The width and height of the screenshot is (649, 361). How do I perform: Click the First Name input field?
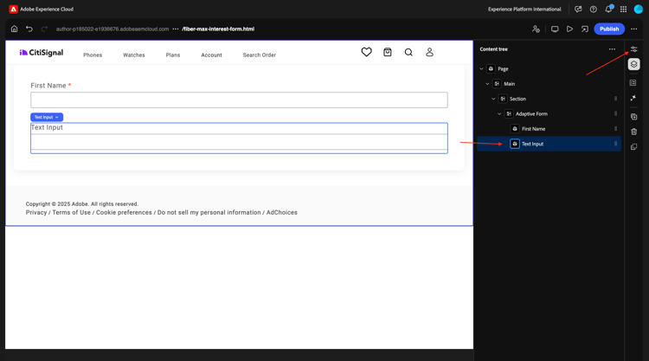coord(239,100)
